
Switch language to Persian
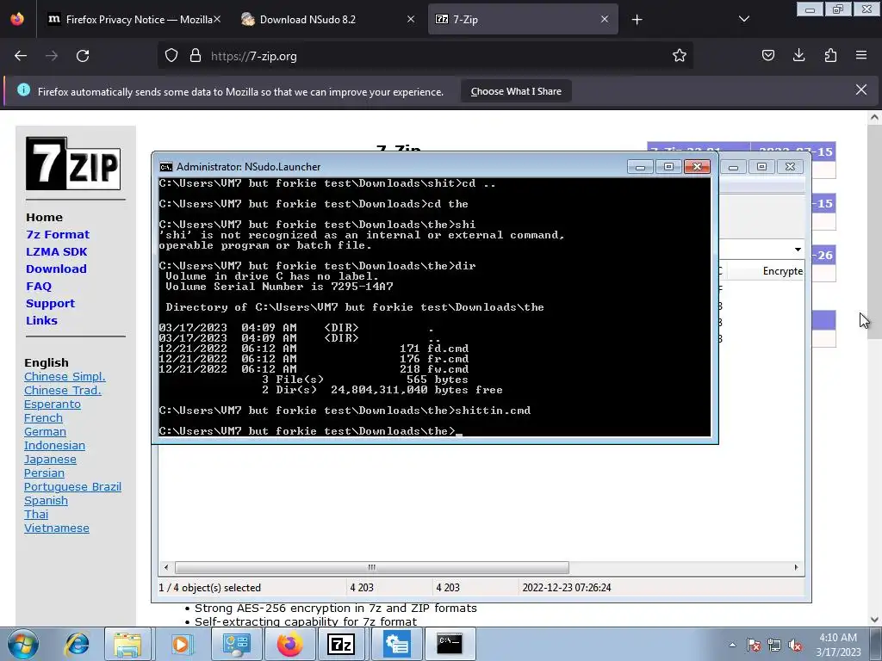[44, 473]
